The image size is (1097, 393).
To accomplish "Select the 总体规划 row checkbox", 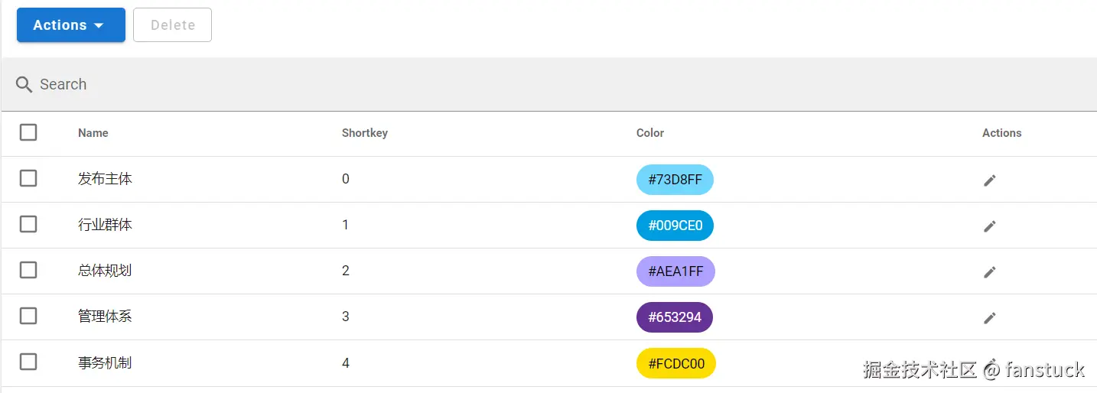I will [28, 270].
